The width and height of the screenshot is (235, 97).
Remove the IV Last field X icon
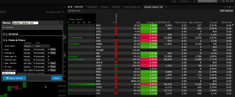click(x=4, y=67)
